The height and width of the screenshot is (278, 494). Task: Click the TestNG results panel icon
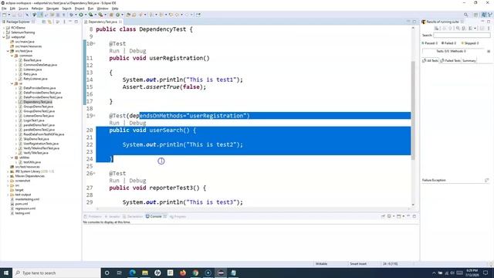tap(424, 22)
